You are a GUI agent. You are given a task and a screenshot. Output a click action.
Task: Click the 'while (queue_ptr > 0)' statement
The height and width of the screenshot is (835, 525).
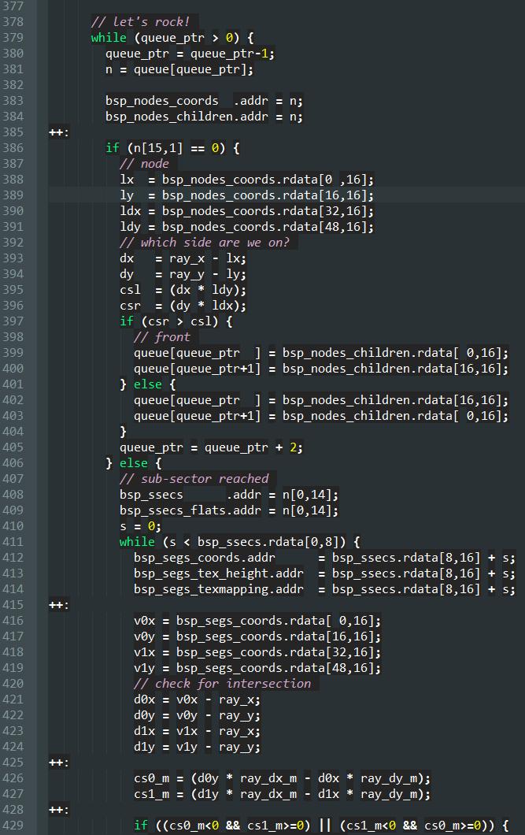[172, 38]
